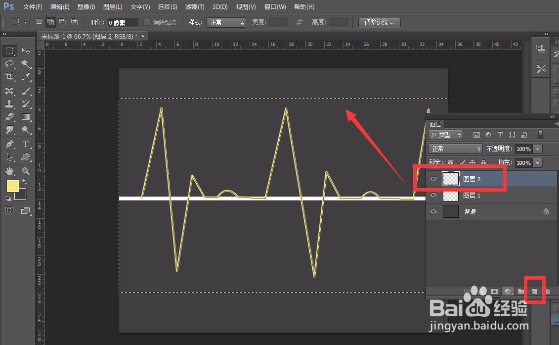This screenshot has height=345, width=559.
Task: Open the layer blend mode 正常 dropdown
Action: pos(455,148)
